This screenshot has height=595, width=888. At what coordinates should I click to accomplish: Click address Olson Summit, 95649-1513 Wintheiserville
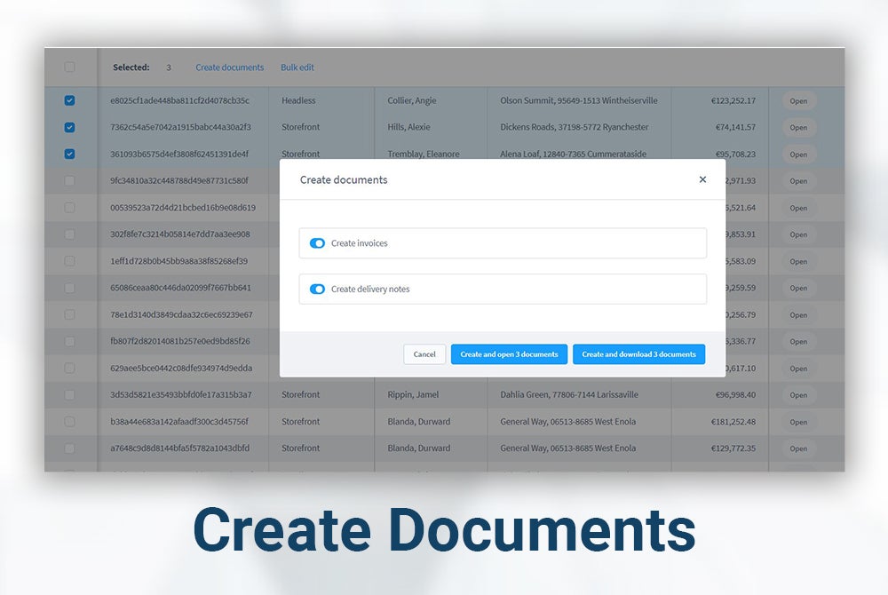tap(579, 100)
